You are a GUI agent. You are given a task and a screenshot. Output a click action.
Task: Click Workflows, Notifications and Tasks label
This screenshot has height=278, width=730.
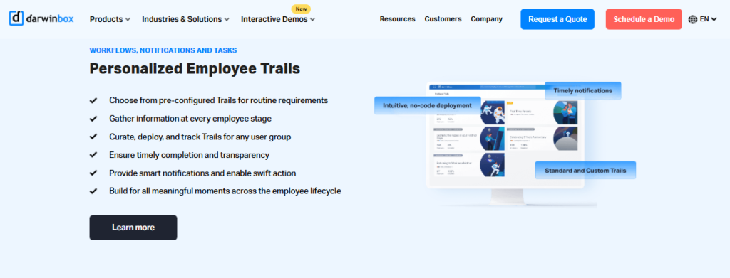[x=163, y=50]
